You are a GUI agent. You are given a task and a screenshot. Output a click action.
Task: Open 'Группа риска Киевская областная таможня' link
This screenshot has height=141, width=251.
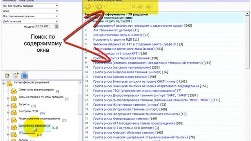pos(124,132)
